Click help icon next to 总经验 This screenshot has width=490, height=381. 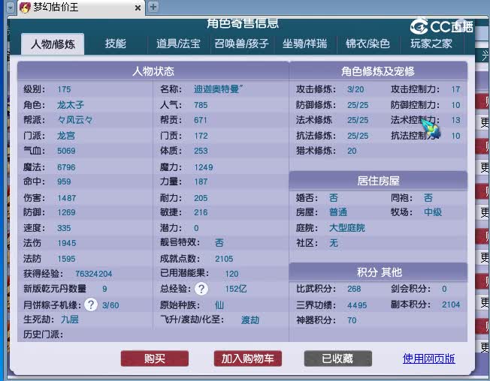tap(201, 289)
